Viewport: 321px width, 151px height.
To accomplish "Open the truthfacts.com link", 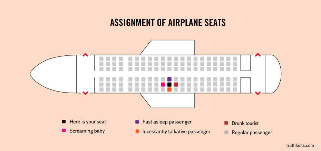I will (x=300, y=145).
